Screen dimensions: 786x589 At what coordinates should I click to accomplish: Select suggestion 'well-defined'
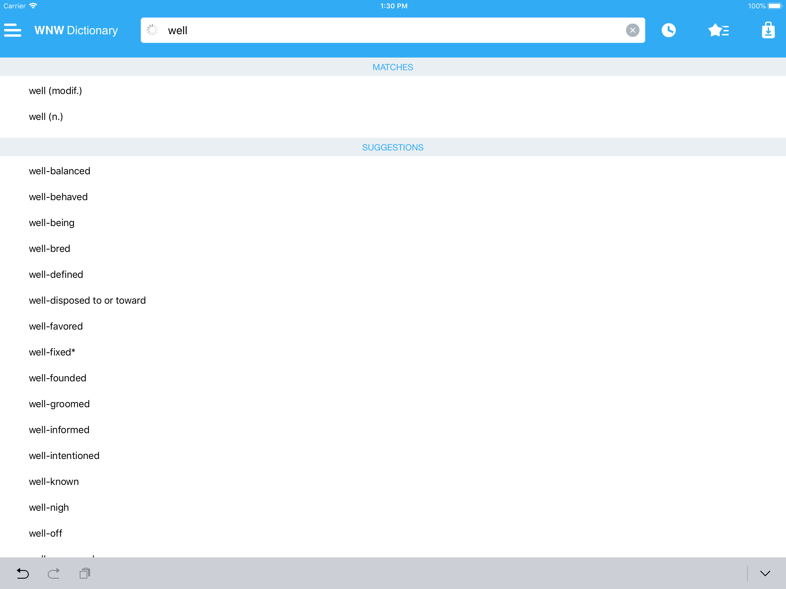[393, 275]
